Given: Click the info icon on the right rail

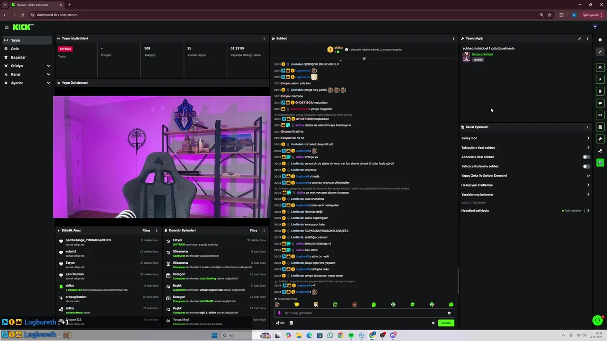Looking at the screenshot, I should click(600, 40).
